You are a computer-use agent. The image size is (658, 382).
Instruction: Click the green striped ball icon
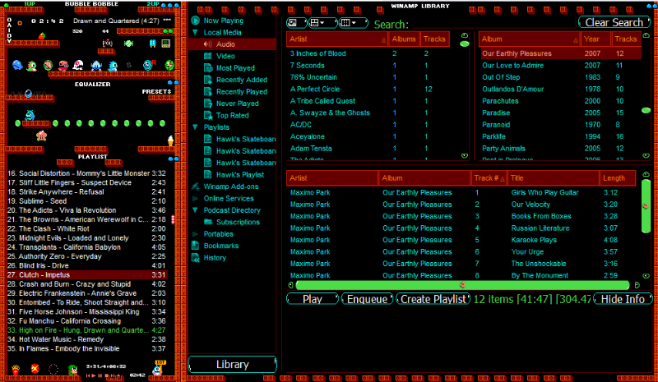[x=49, y=65]
